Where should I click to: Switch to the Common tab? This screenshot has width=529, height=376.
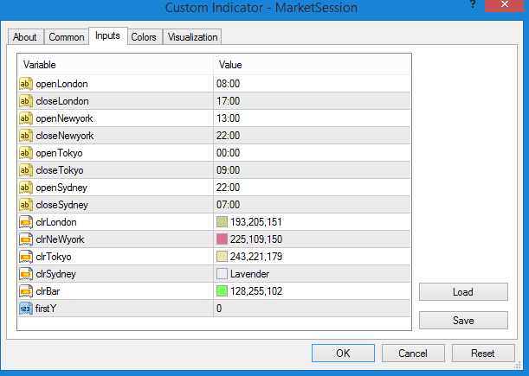67,36
